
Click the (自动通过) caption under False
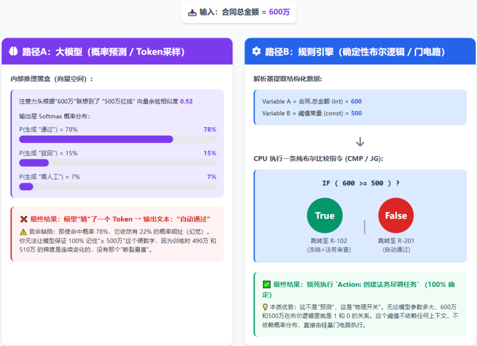(x=396, y=250)
